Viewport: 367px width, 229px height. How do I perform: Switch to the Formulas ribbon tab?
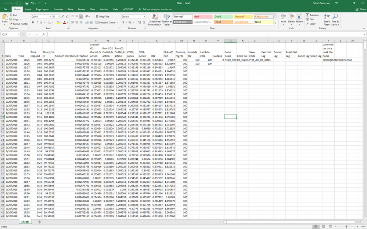[x=58, y=9]
